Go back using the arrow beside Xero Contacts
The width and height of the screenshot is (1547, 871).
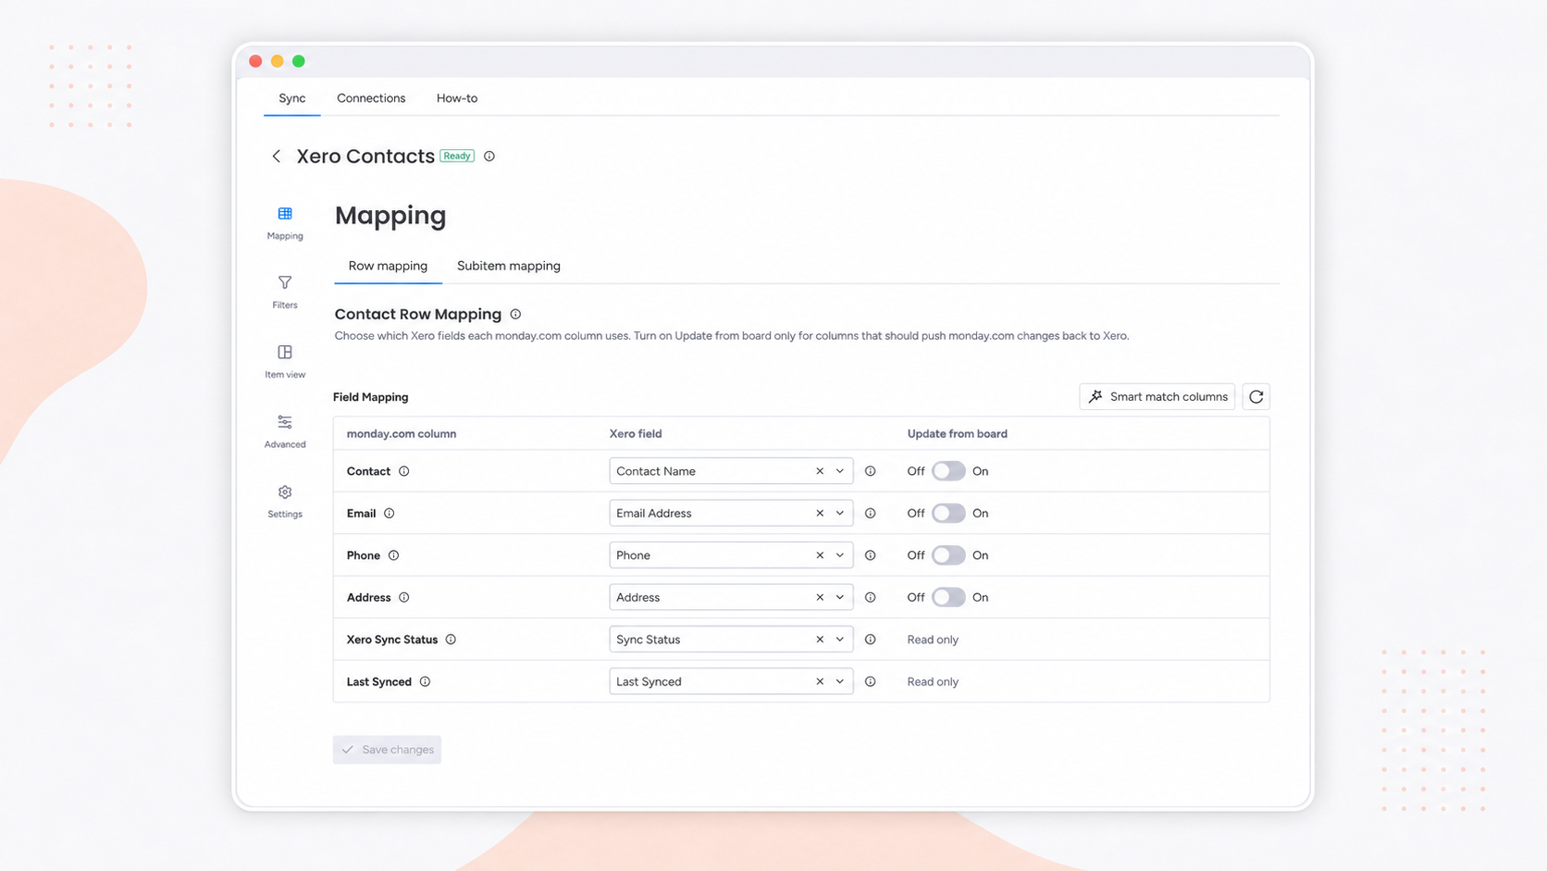pyautogui.click(x=276, y=156)
